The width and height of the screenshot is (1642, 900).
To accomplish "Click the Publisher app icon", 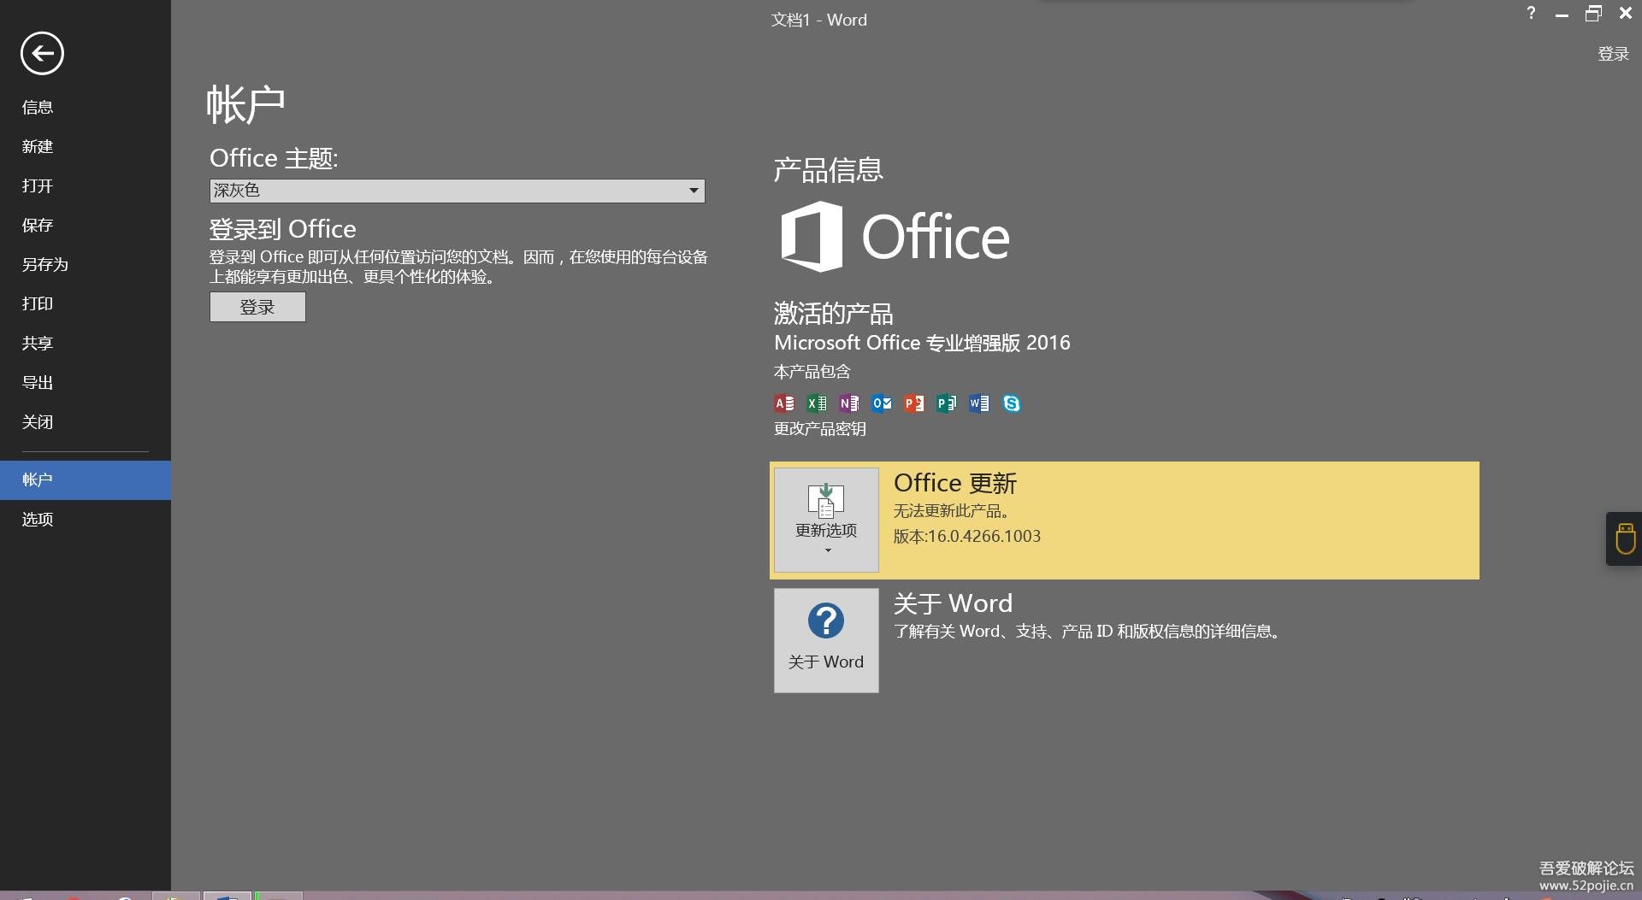I will click(x=947, y=403).
